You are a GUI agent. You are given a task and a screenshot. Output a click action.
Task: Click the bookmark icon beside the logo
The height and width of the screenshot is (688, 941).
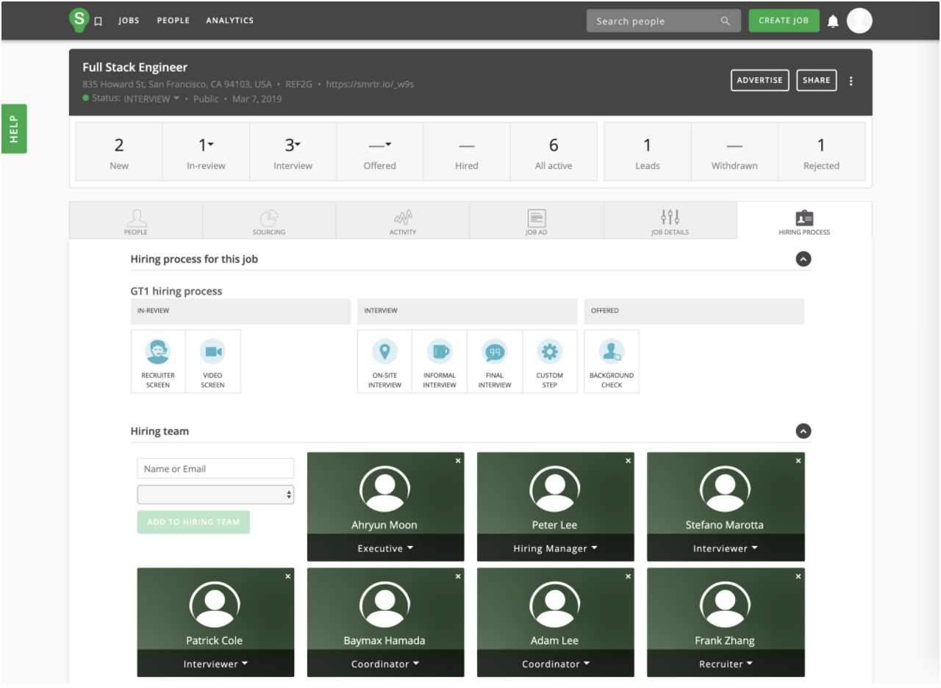coord(99,21)
